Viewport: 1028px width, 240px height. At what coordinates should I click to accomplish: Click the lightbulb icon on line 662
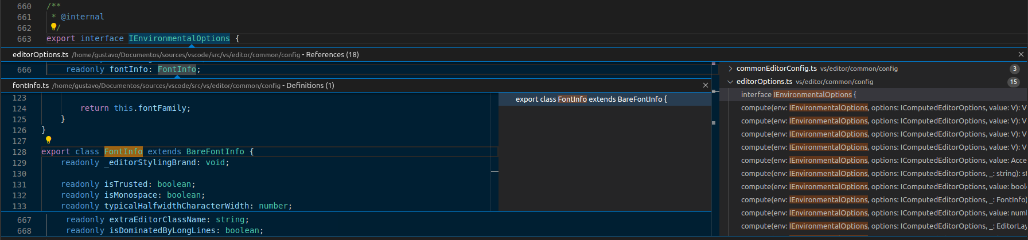pyautogui.click(x=53, y=27)
